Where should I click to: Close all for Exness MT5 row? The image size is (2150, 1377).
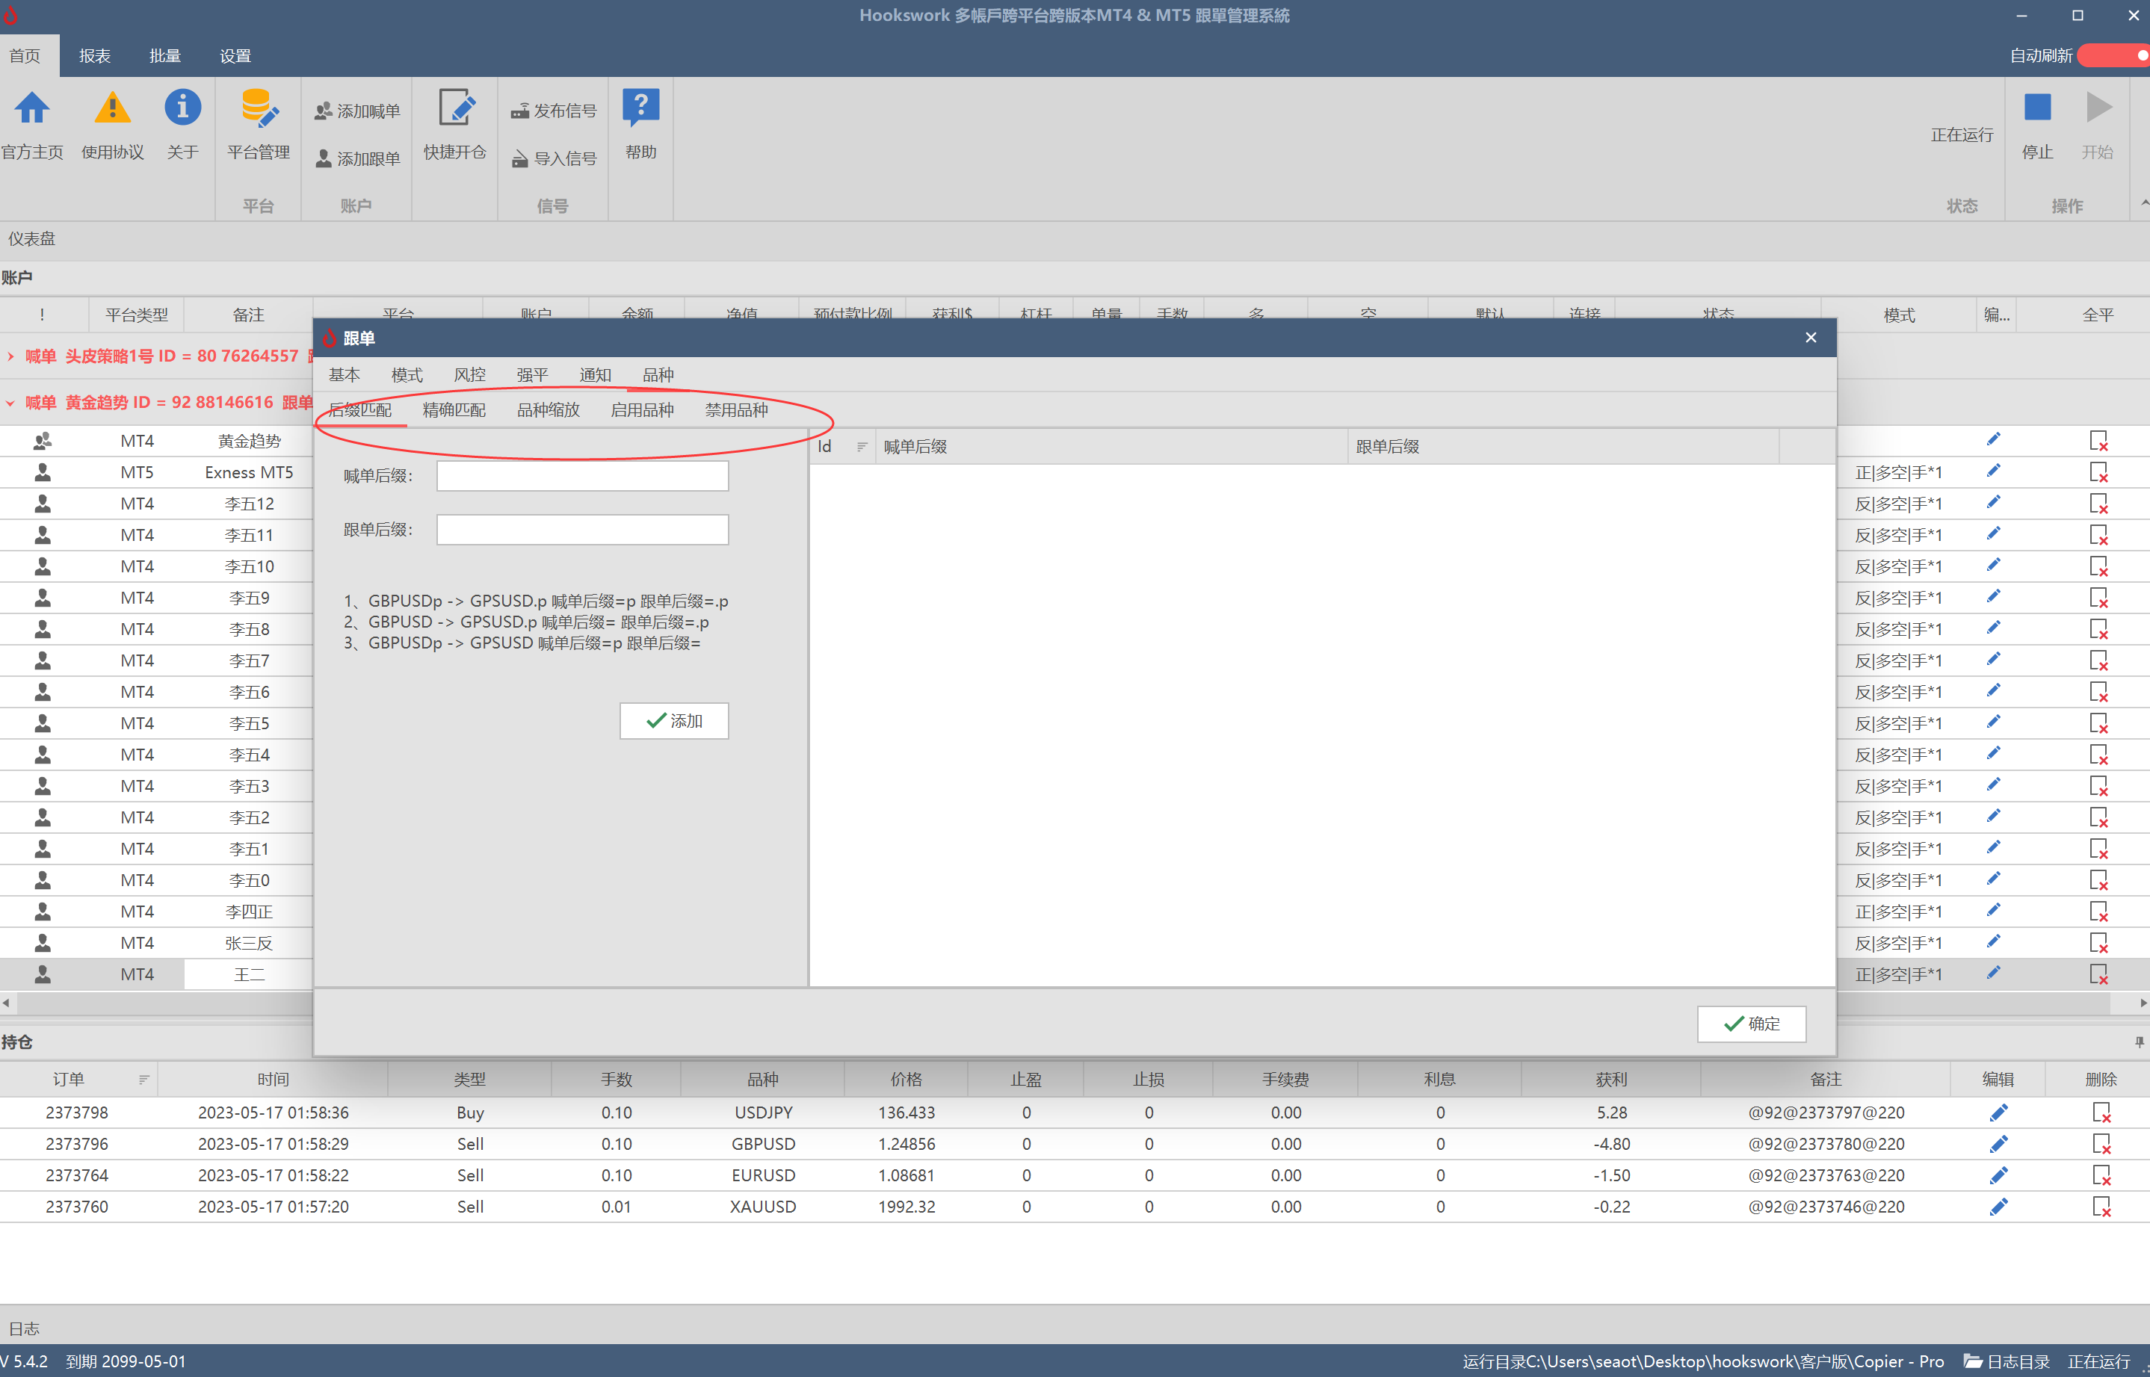(x=2098, y=472)
